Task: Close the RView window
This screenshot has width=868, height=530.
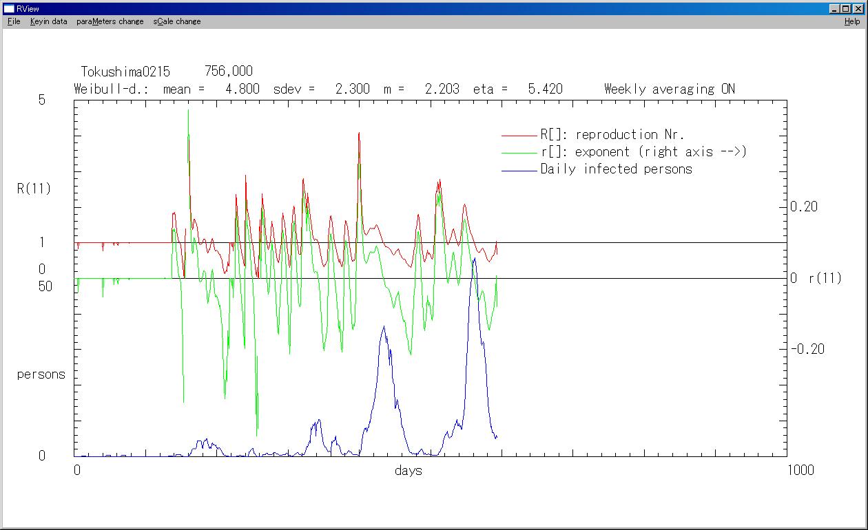Action: [x=858, y=9]
